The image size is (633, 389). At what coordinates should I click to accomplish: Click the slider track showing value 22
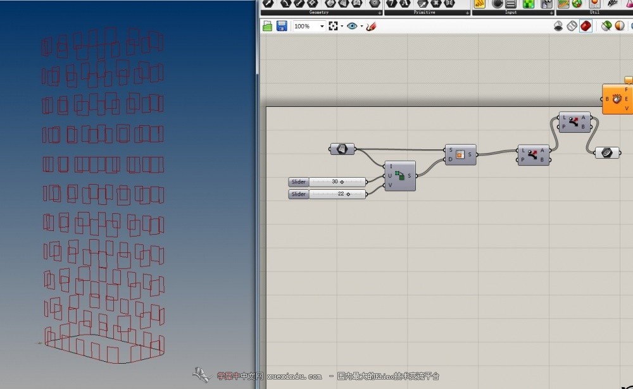coord(337,194)
